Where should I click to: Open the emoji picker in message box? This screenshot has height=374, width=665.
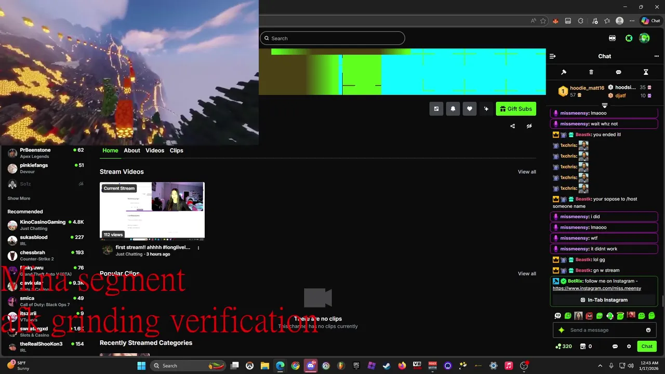coord(648,330)
